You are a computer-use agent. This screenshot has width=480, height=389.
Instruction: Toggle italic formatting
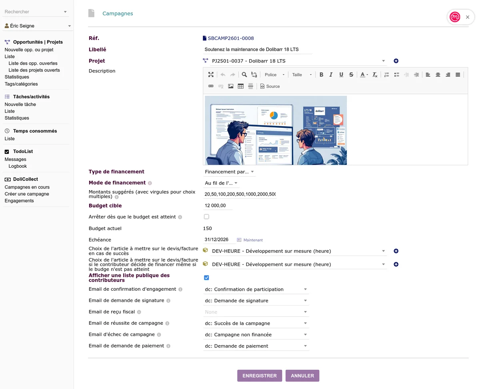pyautogui.click(x=331, y=75)
